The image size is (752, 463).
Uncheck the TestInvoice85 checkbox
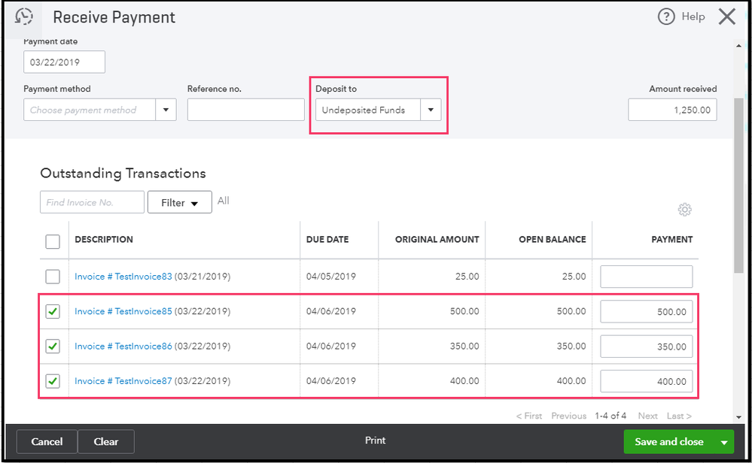coord(53,311)
